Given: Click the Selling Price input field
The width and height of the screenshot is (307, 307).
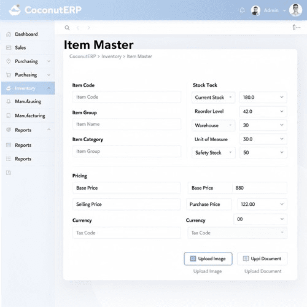Looking at the screenshot, I should pos(127,204).
